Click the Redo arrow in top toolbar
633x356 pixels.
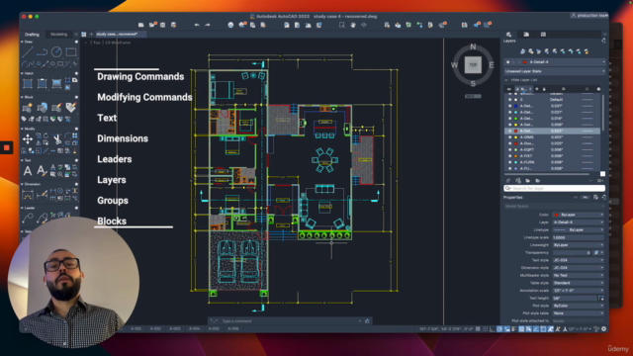click(x=208, y=25)
